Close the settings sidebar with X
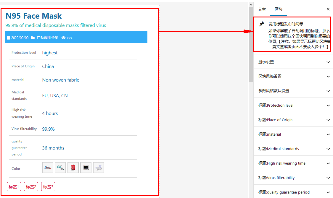 tap(328, 9)
